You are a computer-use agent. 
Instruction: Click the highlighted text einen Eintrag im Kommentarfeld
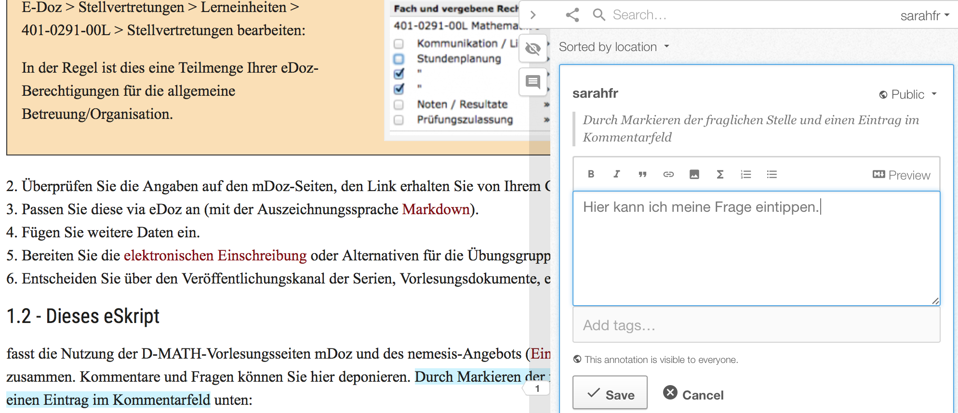click(108, 400)
